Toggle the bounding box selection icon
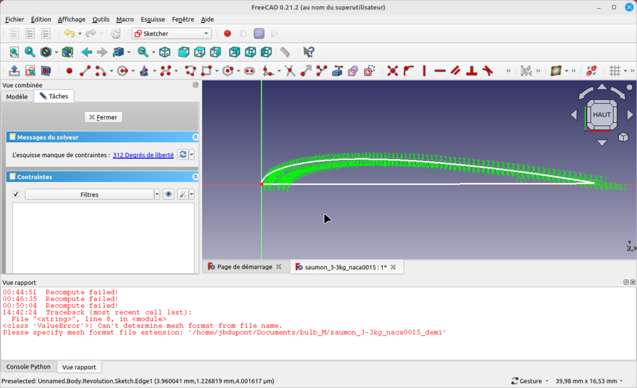 [x=67, y=52]
